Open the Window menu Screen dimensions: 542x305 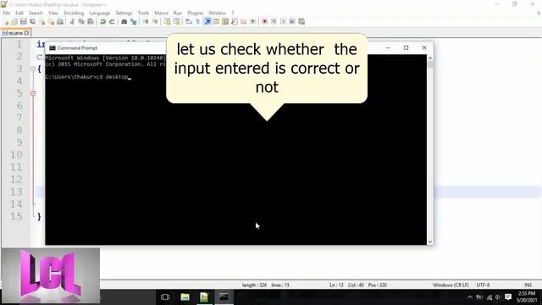(x=217, y=14)
